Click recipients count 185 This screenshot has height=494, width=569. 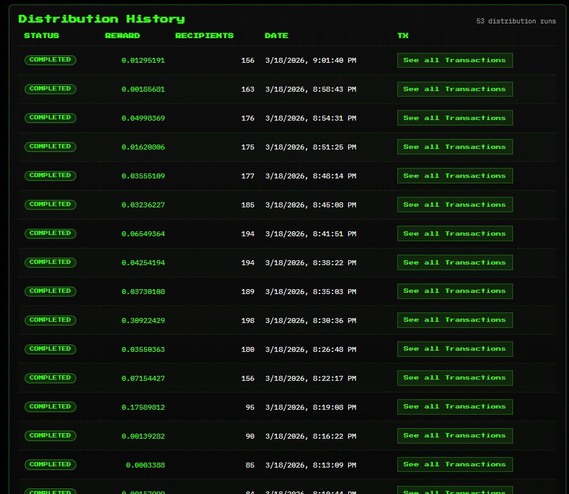tap(248, 205)
